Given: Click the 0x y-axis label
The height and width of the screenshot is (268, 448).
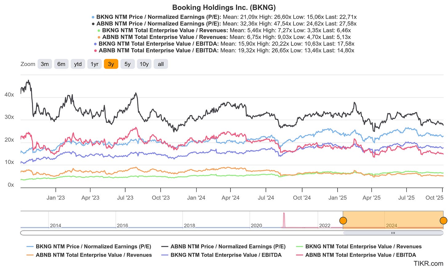Looking at the screenshot, I should tap(11, 185).
